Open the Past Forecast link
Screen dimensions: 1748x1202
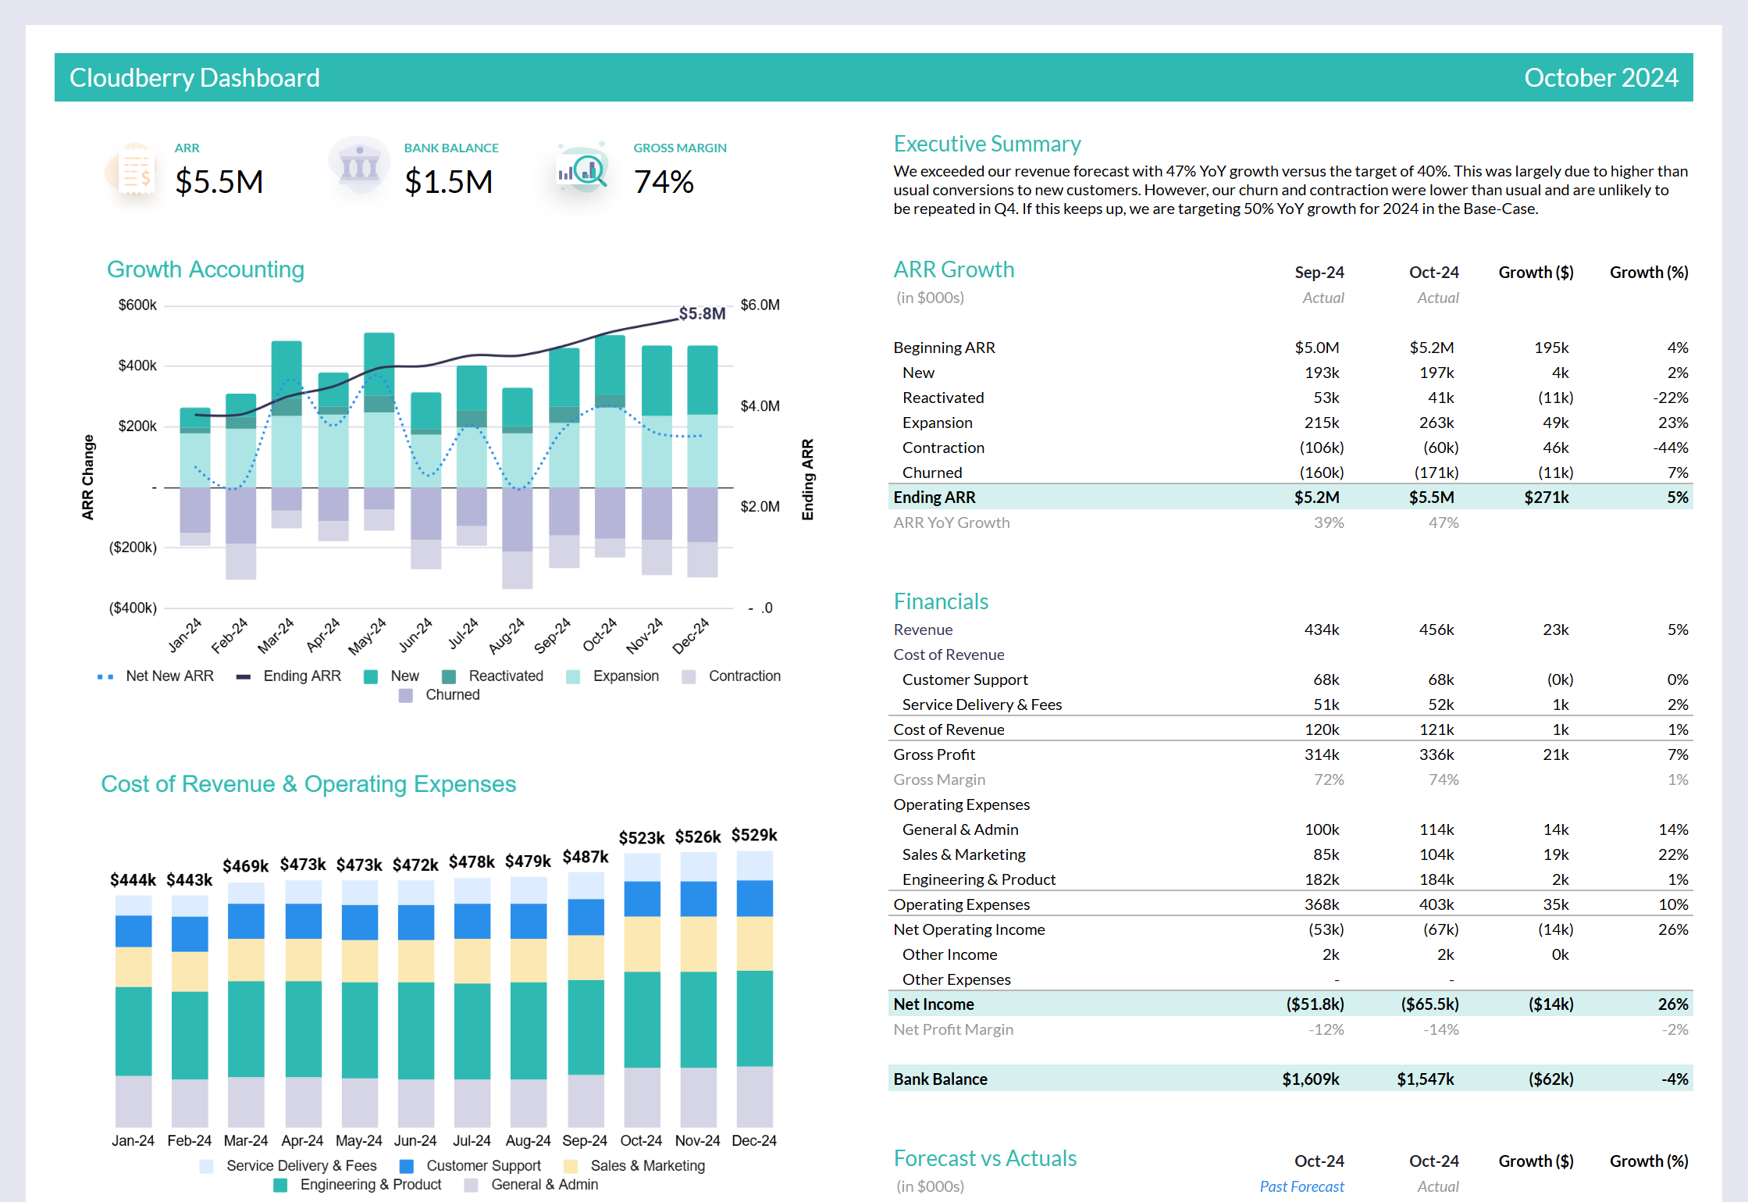(x=1301, y=1186)
